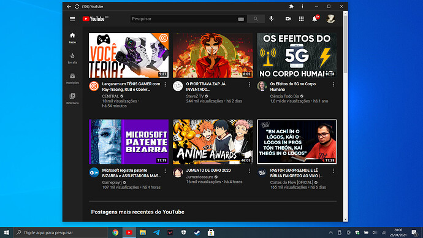Open CENTRAL channel name link
423x238 pixels.
pyautogui.click(x=110, y=96)
